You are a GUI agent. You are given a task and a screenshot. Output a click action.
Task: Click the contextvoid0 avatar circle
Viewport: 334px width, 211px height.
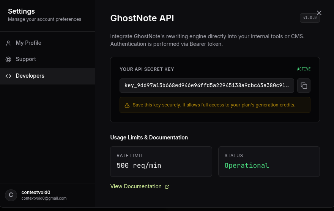[11, 195]
